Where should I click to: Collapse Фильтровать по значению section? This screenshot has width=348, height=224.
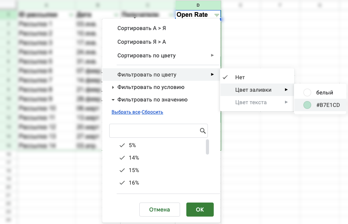150,100
